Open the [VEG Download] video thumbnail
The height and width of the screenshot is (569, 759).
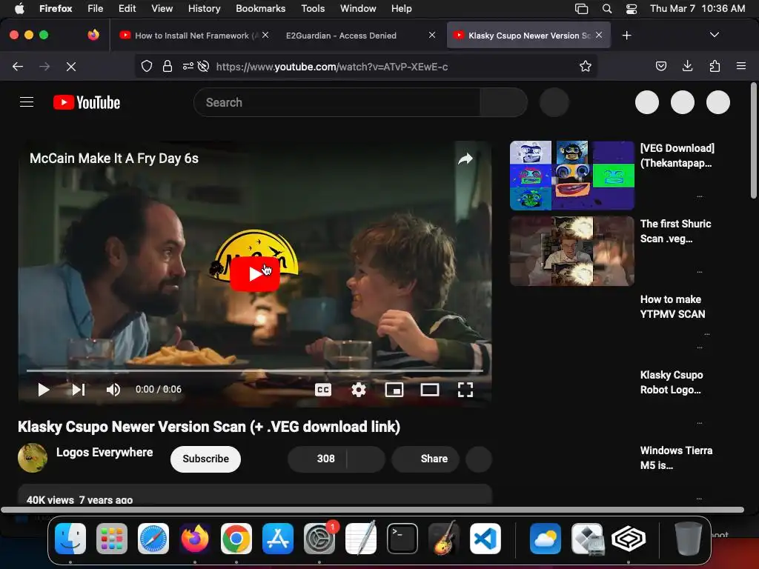[571, 176]
